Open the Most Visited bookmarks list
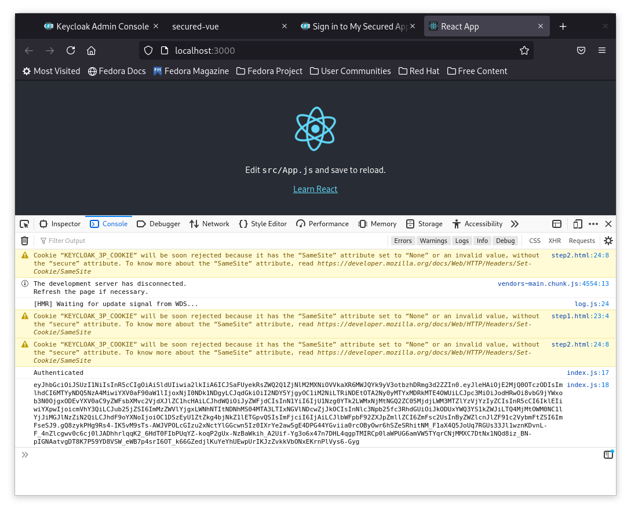Viewport: 631px width, 512px height. [x=51, y=71]
